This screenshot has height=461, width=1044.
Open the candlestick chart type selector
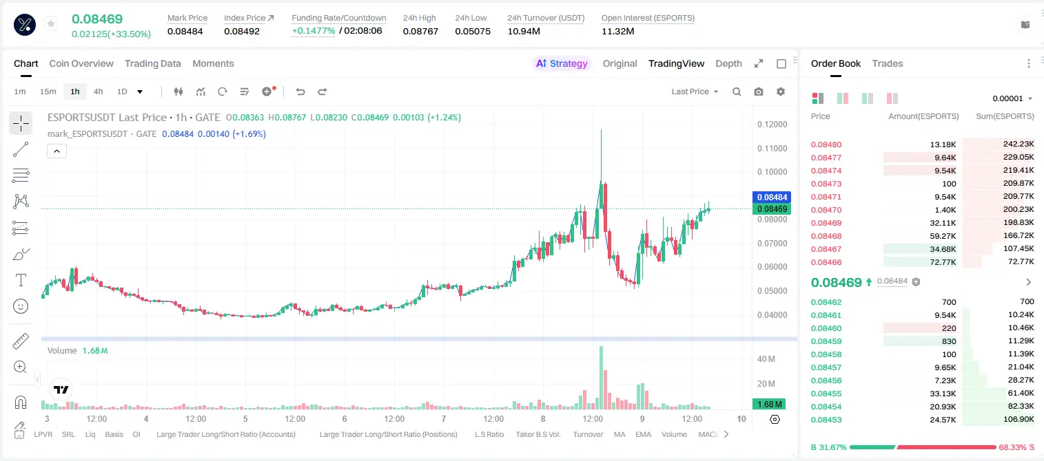179,92
